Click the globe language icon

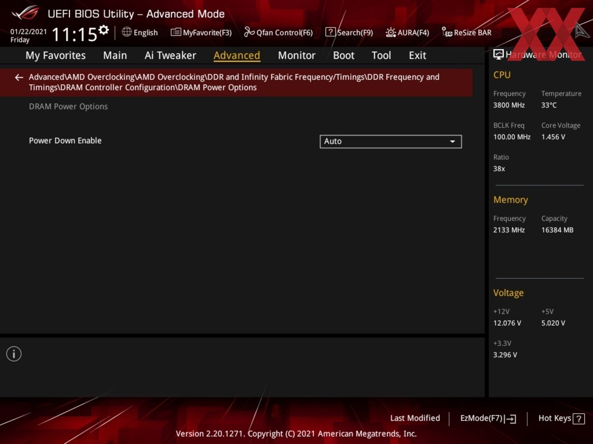(126, 32)
